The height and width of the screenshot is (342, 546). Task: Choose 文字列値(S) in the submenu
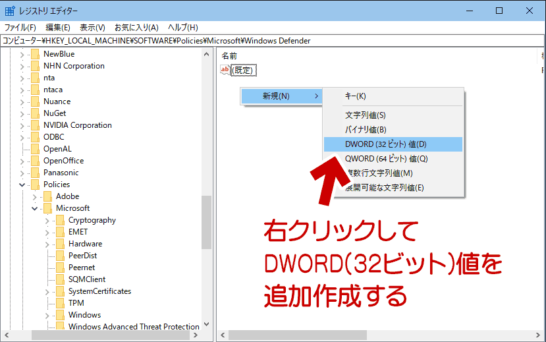(393, 115)
